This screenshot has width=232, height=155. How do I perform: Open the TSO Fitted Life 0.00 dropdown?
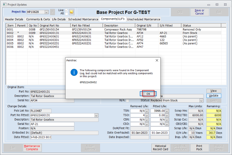pos(167,115)
